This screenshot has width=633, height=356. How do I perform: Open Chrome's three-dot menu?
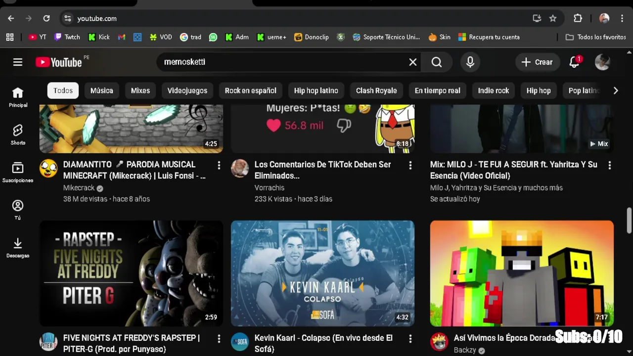point(622,18)
